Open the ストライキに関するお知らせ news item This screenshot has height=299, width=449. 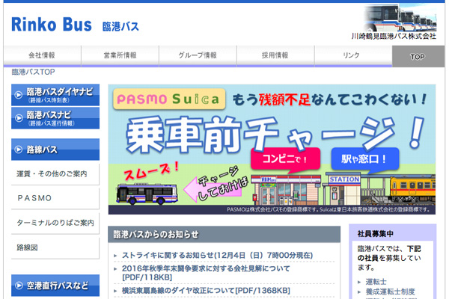point(217,255)
